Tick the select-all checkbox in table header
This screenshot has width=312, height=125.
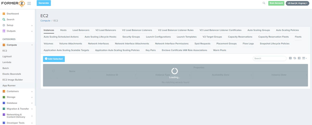pyautogui.click(x=54, y=71)
